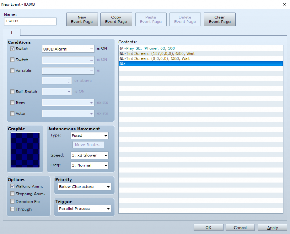Click the Cancel button

coord(240,227)
